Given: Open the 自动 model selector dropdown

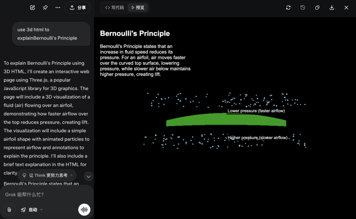Looking at the screenshot, I should pos(32,210).
